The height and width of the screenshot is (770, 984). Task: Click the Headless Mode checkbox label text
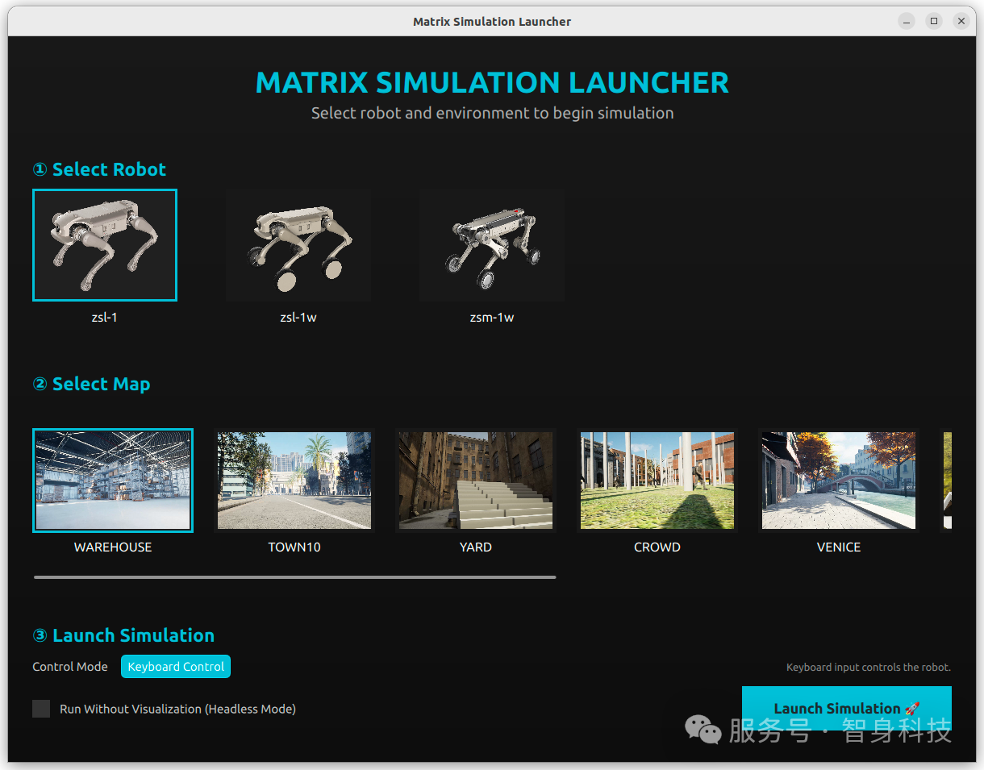point(177,710)
